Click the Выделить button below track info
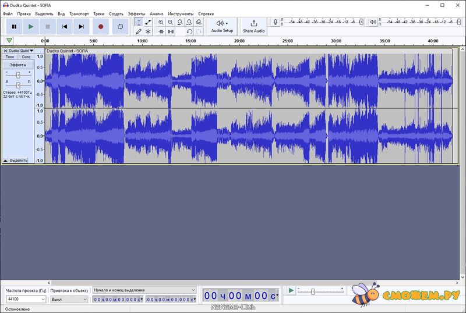This screenshot has width=466, height=313. (x=19, y=160)
